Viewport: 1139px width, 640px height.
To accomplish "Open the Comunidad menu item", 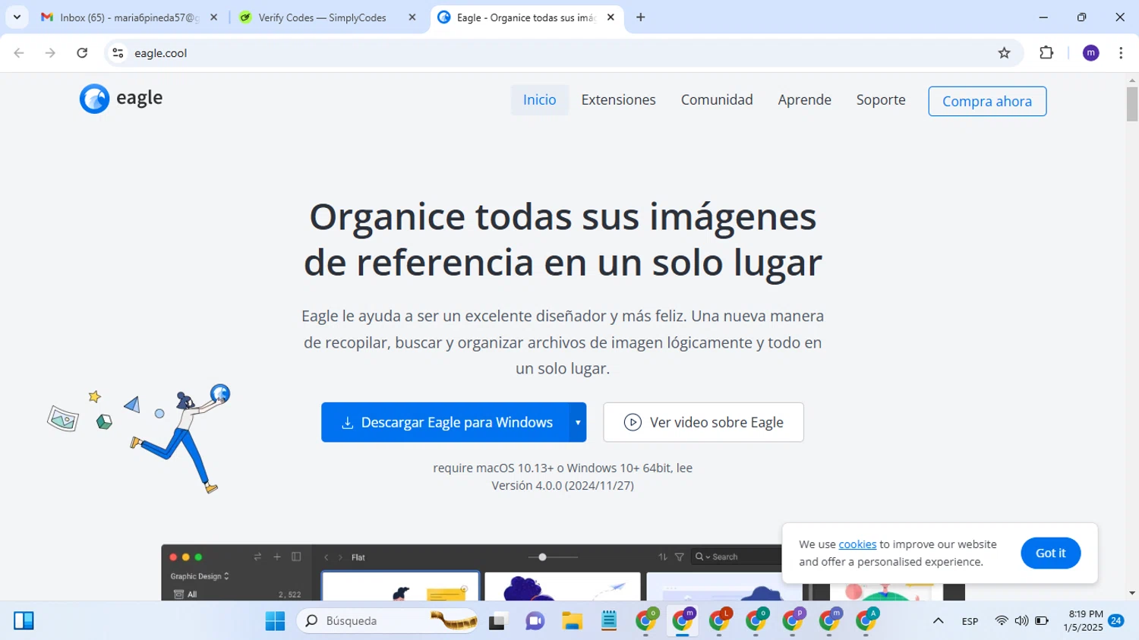I will tap(717, 100).
